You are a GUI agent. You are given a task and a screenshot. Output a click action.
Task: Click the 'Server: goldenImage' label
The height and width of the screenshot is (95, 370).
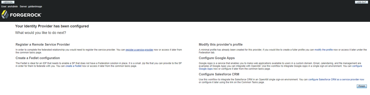[30, 6]
